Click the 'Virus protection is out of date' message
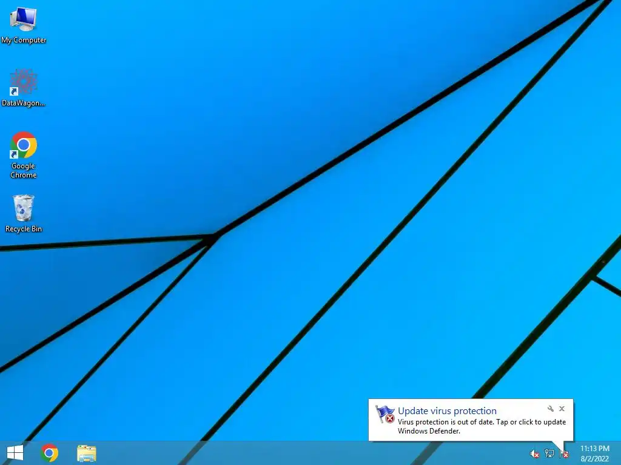This screenshot has height=465, width=621. point(482,426)
